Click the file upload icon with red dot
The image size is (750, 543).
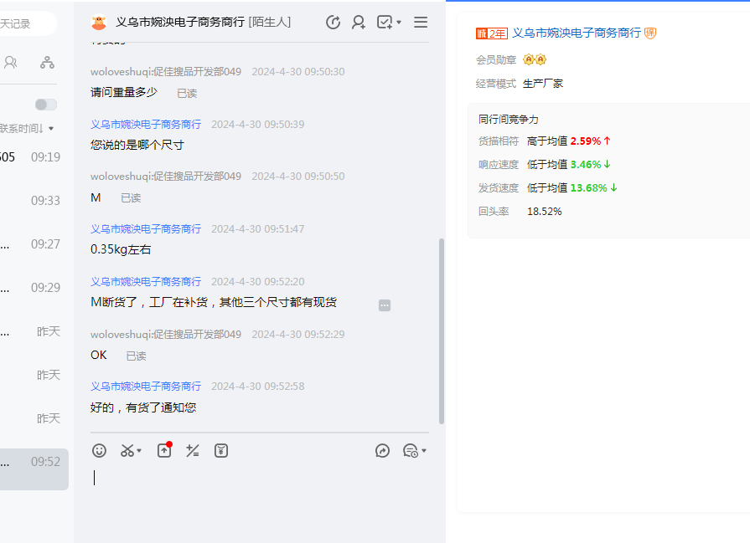[164, 451]
